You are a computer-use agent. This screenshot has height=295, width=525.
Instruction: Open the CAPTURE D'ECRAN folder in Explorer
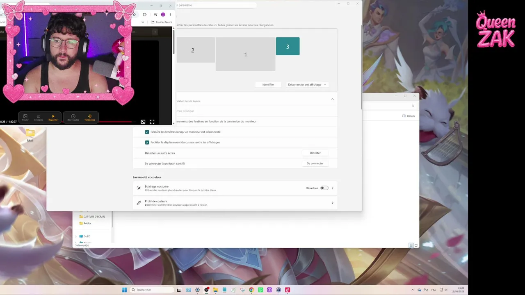[x=92, y=217]
